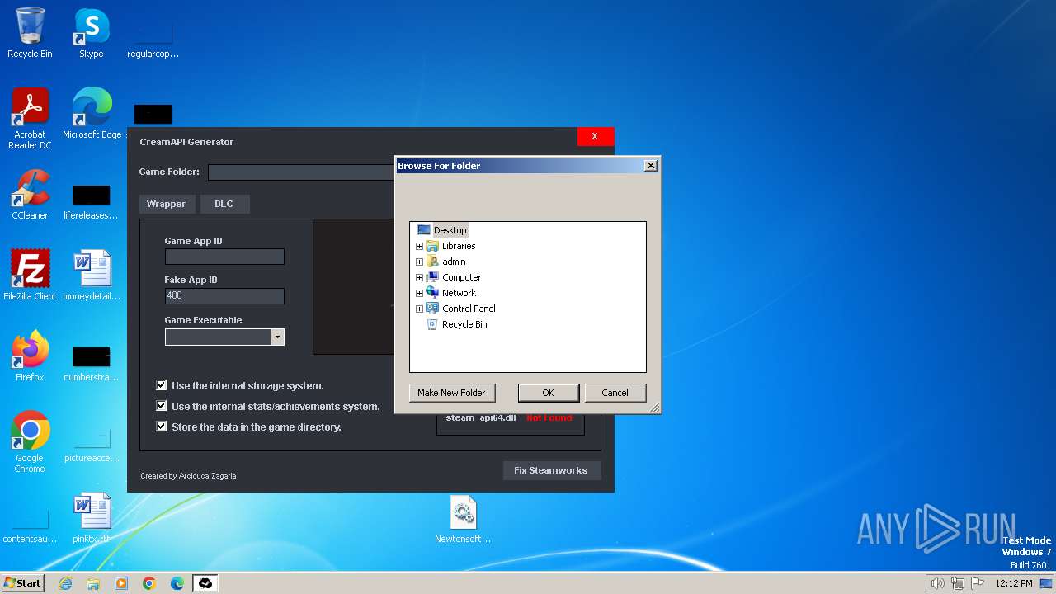Image resolution: width=1056 pixels, height=594 pixels.
Task: Open the contentsau desktop file
Action: coord(30,525)
